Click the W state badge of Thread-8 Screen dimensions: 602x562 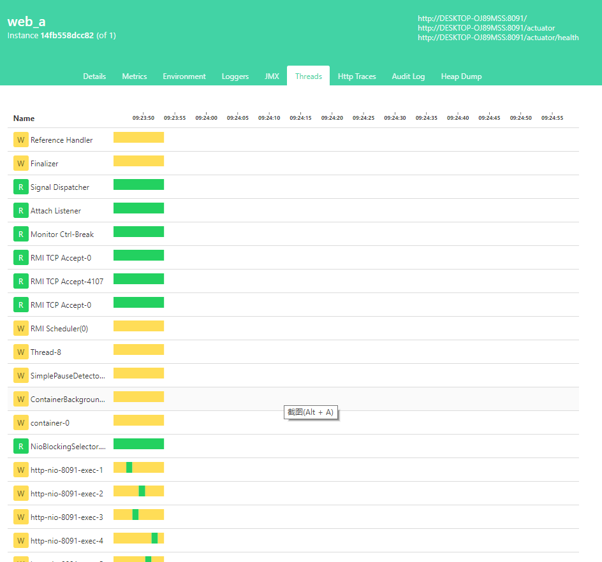21,352
